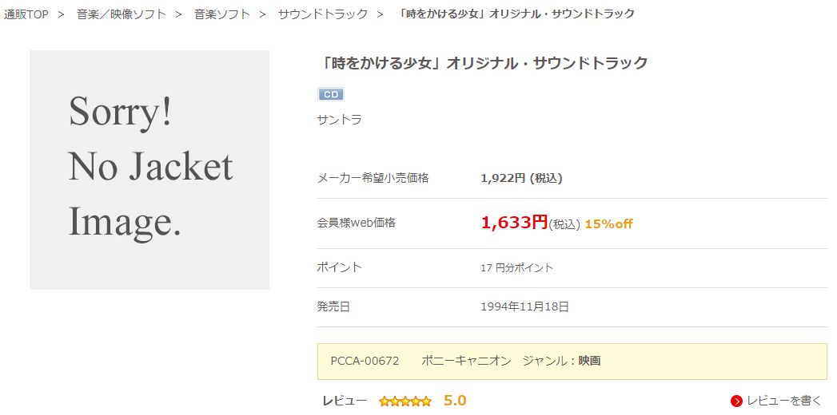Navigate to 音楽ソフト breadcrumb category

point(222,14)
